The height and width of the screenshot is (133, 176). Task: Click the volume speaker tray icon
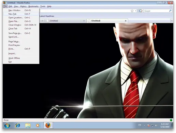pos(156,126)
